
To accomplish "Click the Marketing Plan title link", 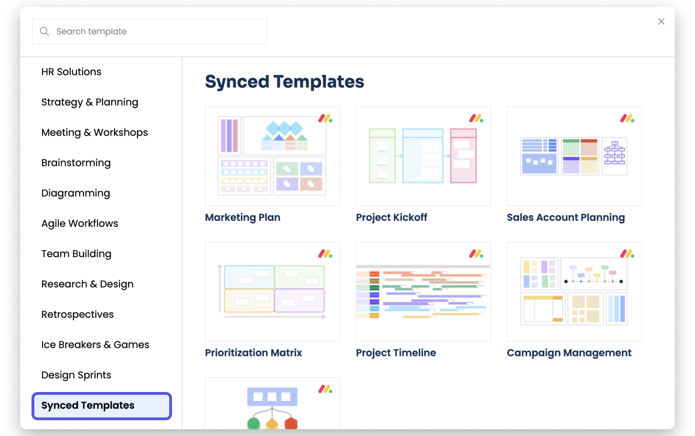I will tap(243, 217).
